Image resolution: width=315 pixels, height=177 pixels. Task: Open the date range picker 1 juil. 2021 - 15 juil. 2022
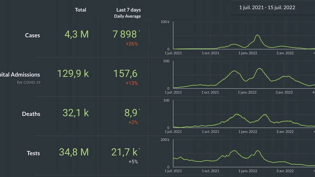(272, 7)
